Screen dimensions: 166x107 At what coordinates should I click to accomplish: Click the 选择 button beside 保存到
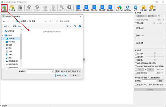click(x=160, y=81)
